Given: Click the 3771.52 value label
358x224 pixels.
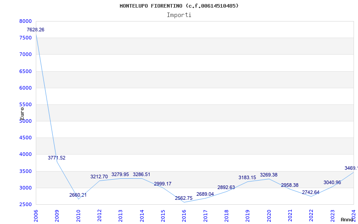Looking at the screenshot, I should (56, 158).
